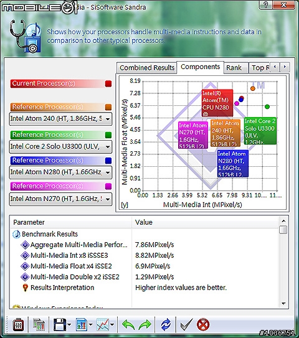
Task: Click the green Intel Core 2 Solo chart label
Action: click(x=260, y=131)
